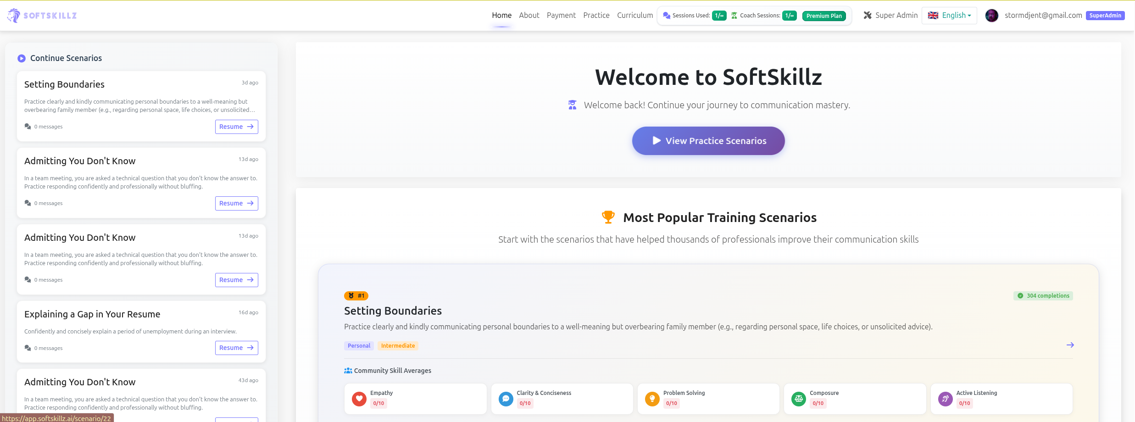This screenshot has width=1135, height=422.
Task: Click the Coach Sessions graduate icon
Action: point(734,15)
